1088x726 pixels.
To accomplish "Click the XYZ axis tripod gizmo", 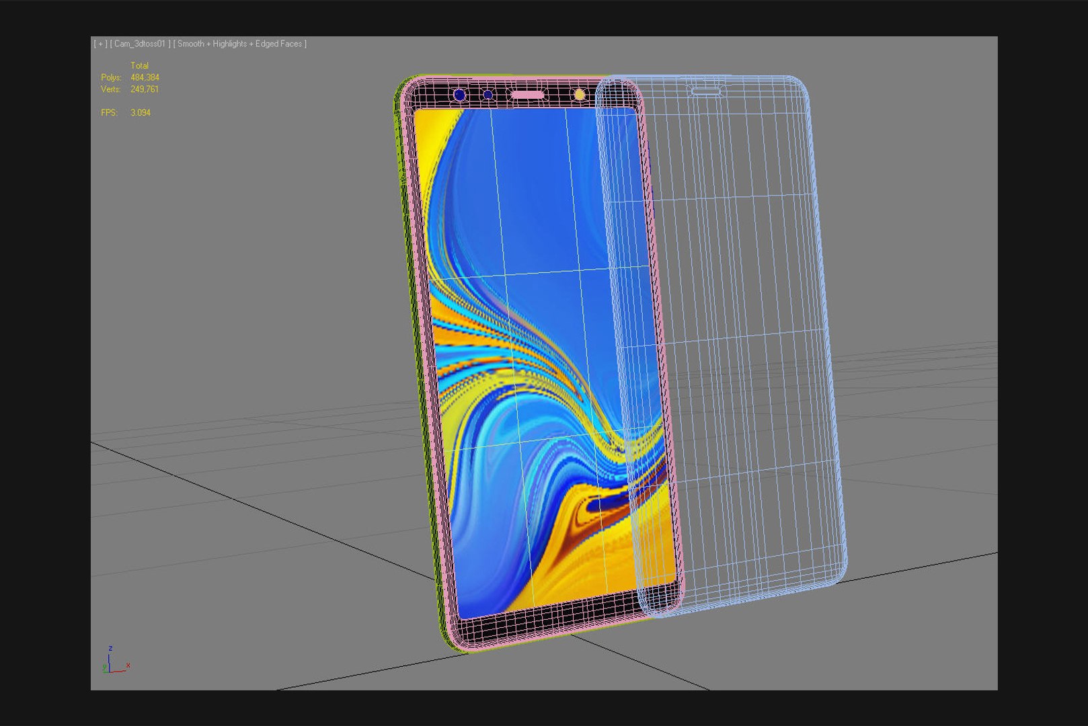I will 115,659.
